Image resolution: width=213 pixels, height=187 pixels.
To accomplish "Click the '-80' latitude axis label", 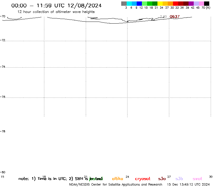I will [3, 172].
